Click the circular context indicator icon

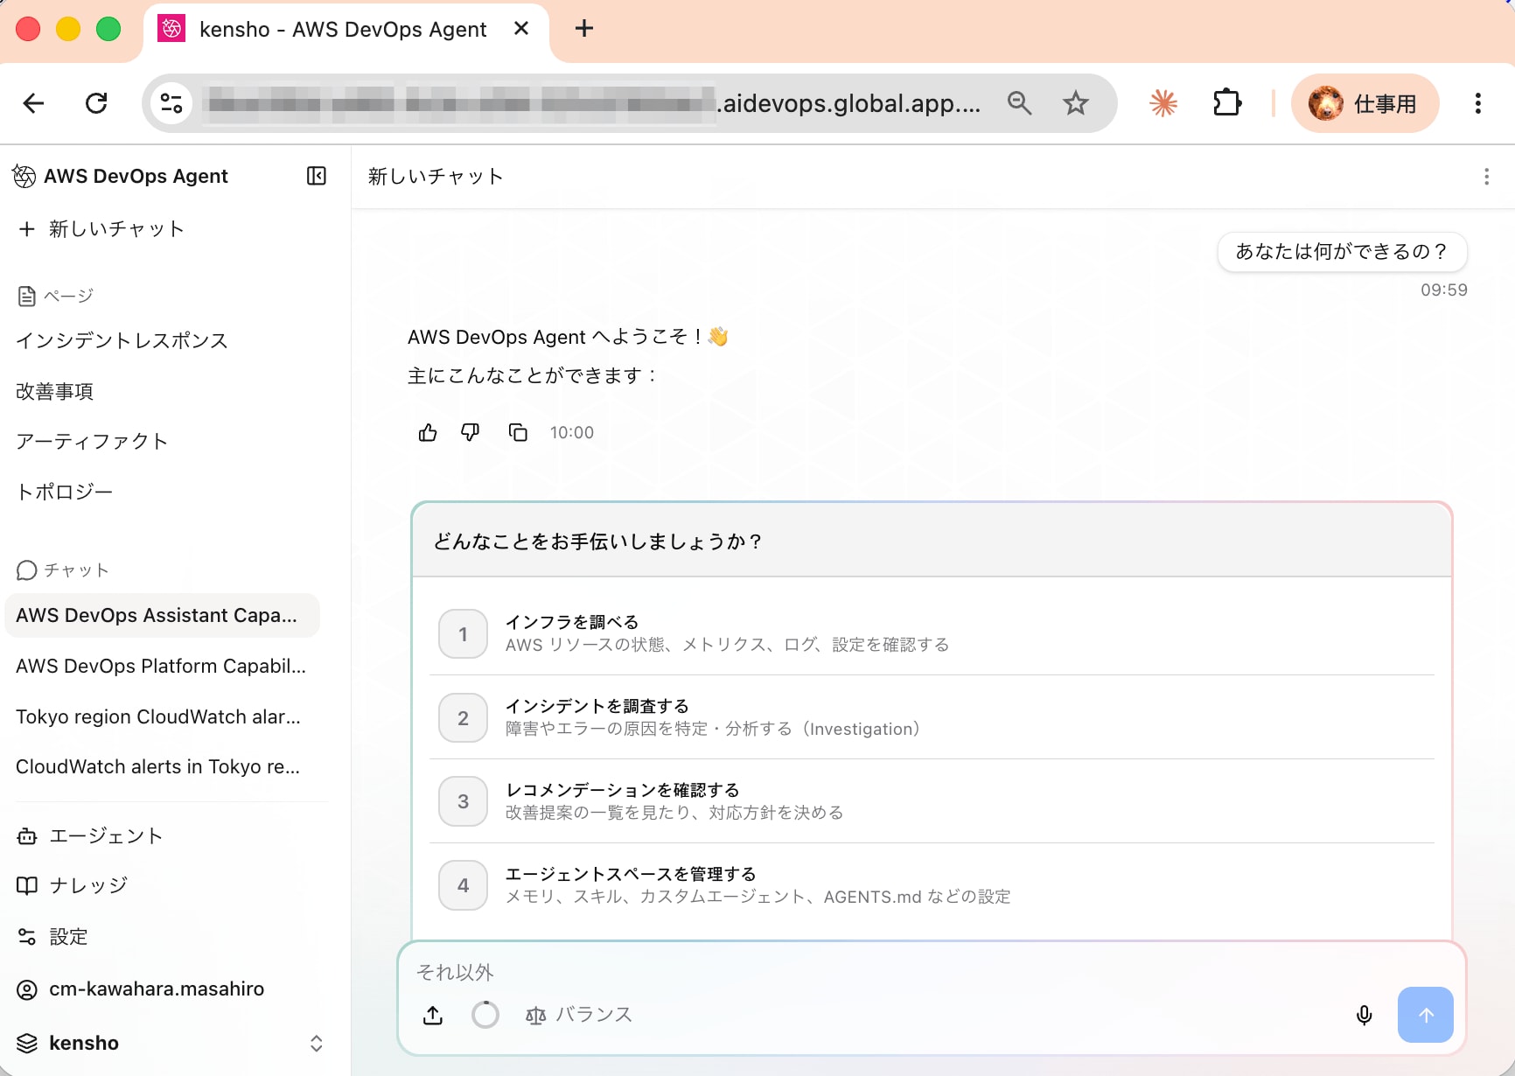tap(485, 1015)
